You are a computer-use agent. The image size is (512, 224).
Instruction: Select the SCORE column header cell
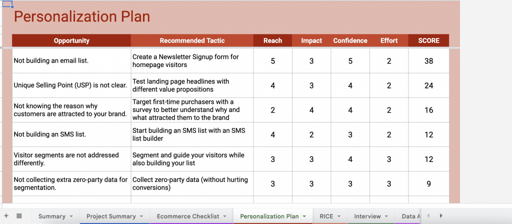pos(428,40)
